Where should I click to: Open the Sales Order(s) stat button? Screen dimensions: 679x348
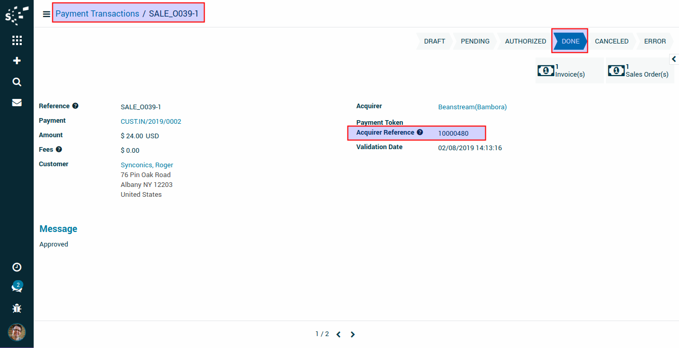pyautogui.click(x=640, y=70)
